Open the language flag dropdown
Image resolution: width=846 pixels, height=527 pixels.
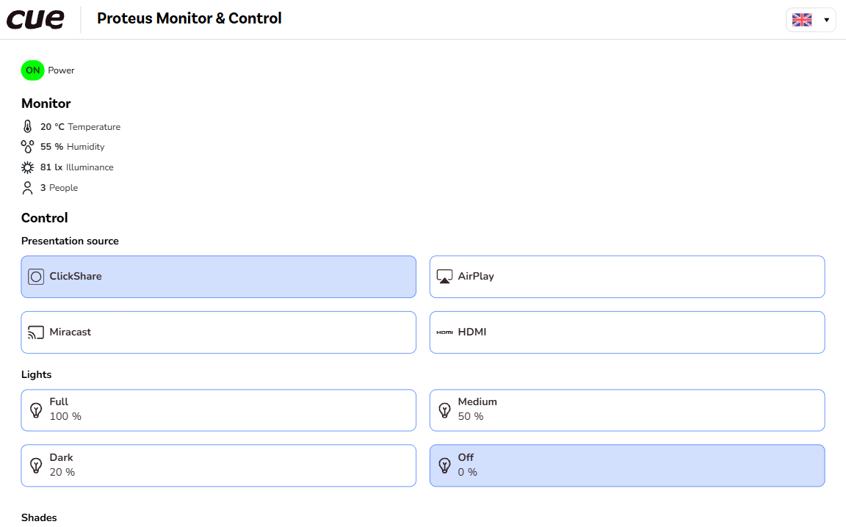802,20
